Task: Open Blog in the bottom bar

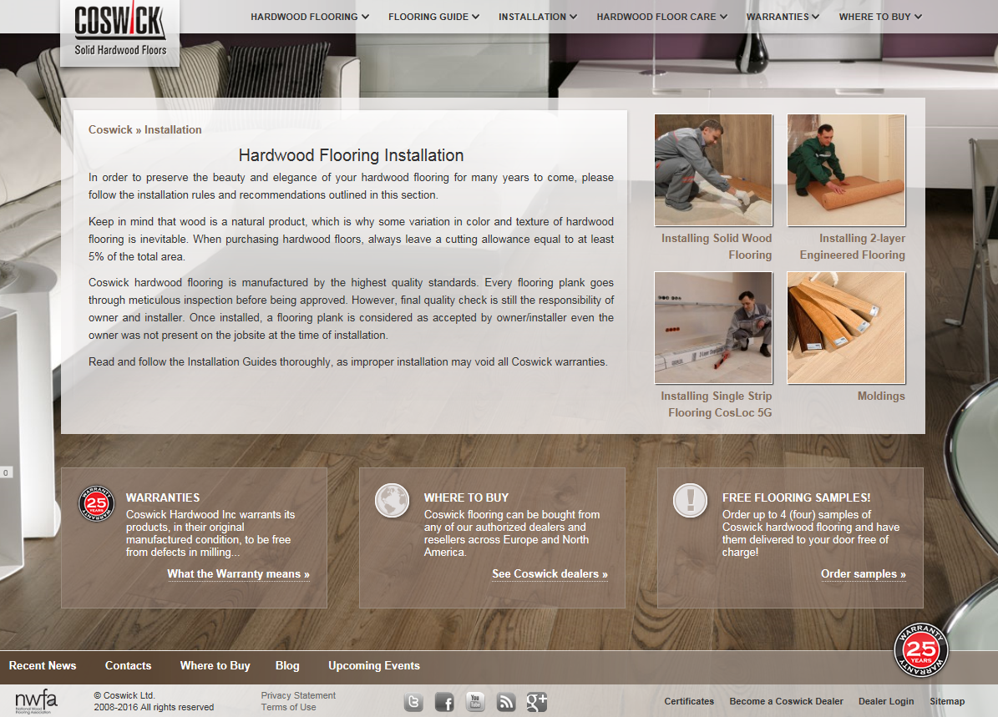Action: pos(287,665)
